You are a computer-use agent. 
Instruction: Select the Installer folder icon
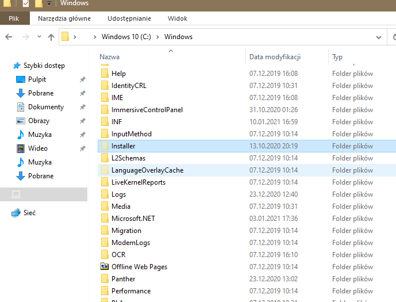click(x=105, y=146)
